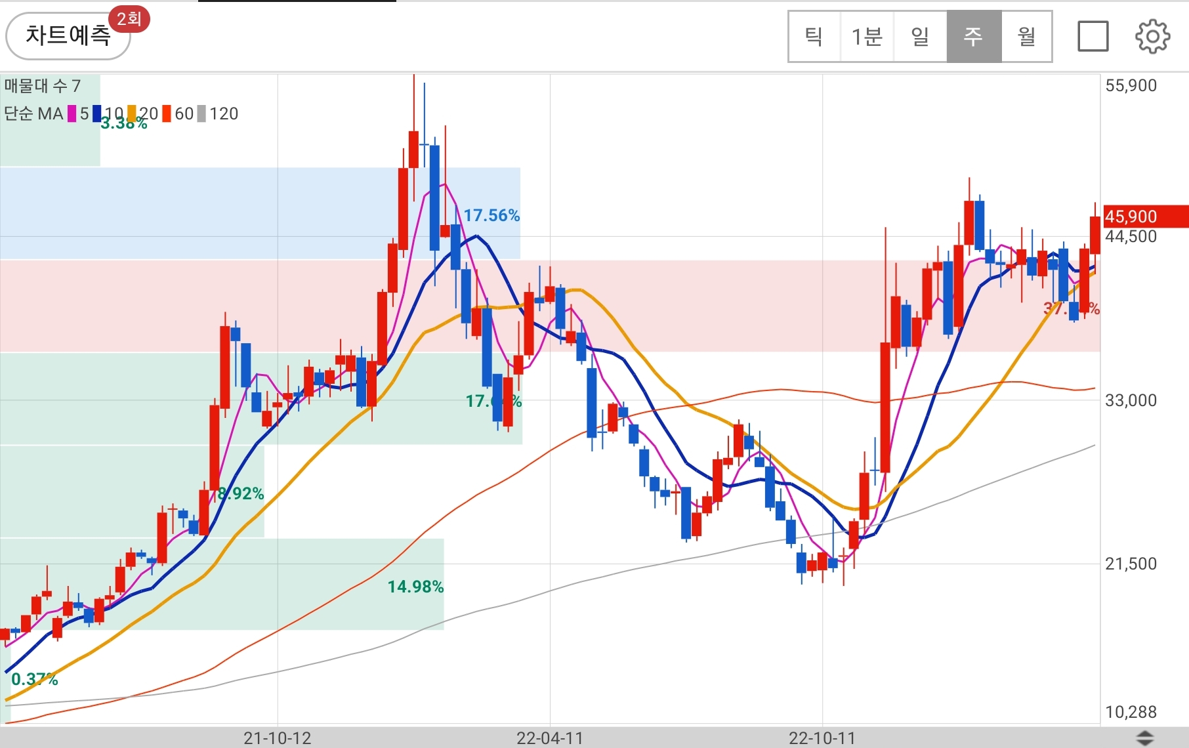Tap the 44,500 price axis label

(1131, 237)
